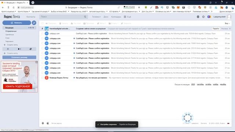Screen dimensions: 235x132
Task: Open the Ещё services grid menu
Action: coord(127,17)
